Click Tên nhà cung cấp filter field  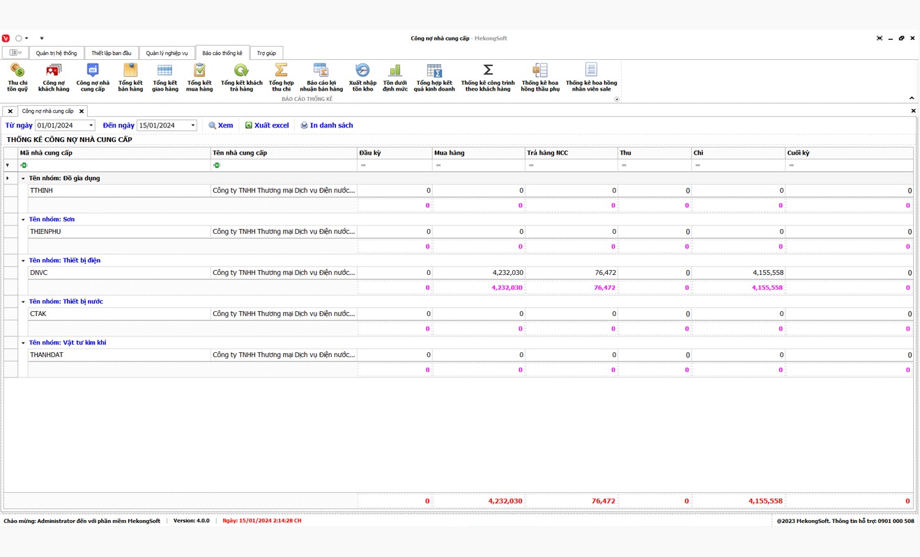pos(286,165)
